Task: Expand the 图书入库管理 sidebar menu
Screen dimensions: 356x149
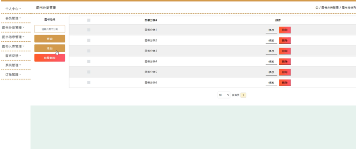Action: point(13,46)
